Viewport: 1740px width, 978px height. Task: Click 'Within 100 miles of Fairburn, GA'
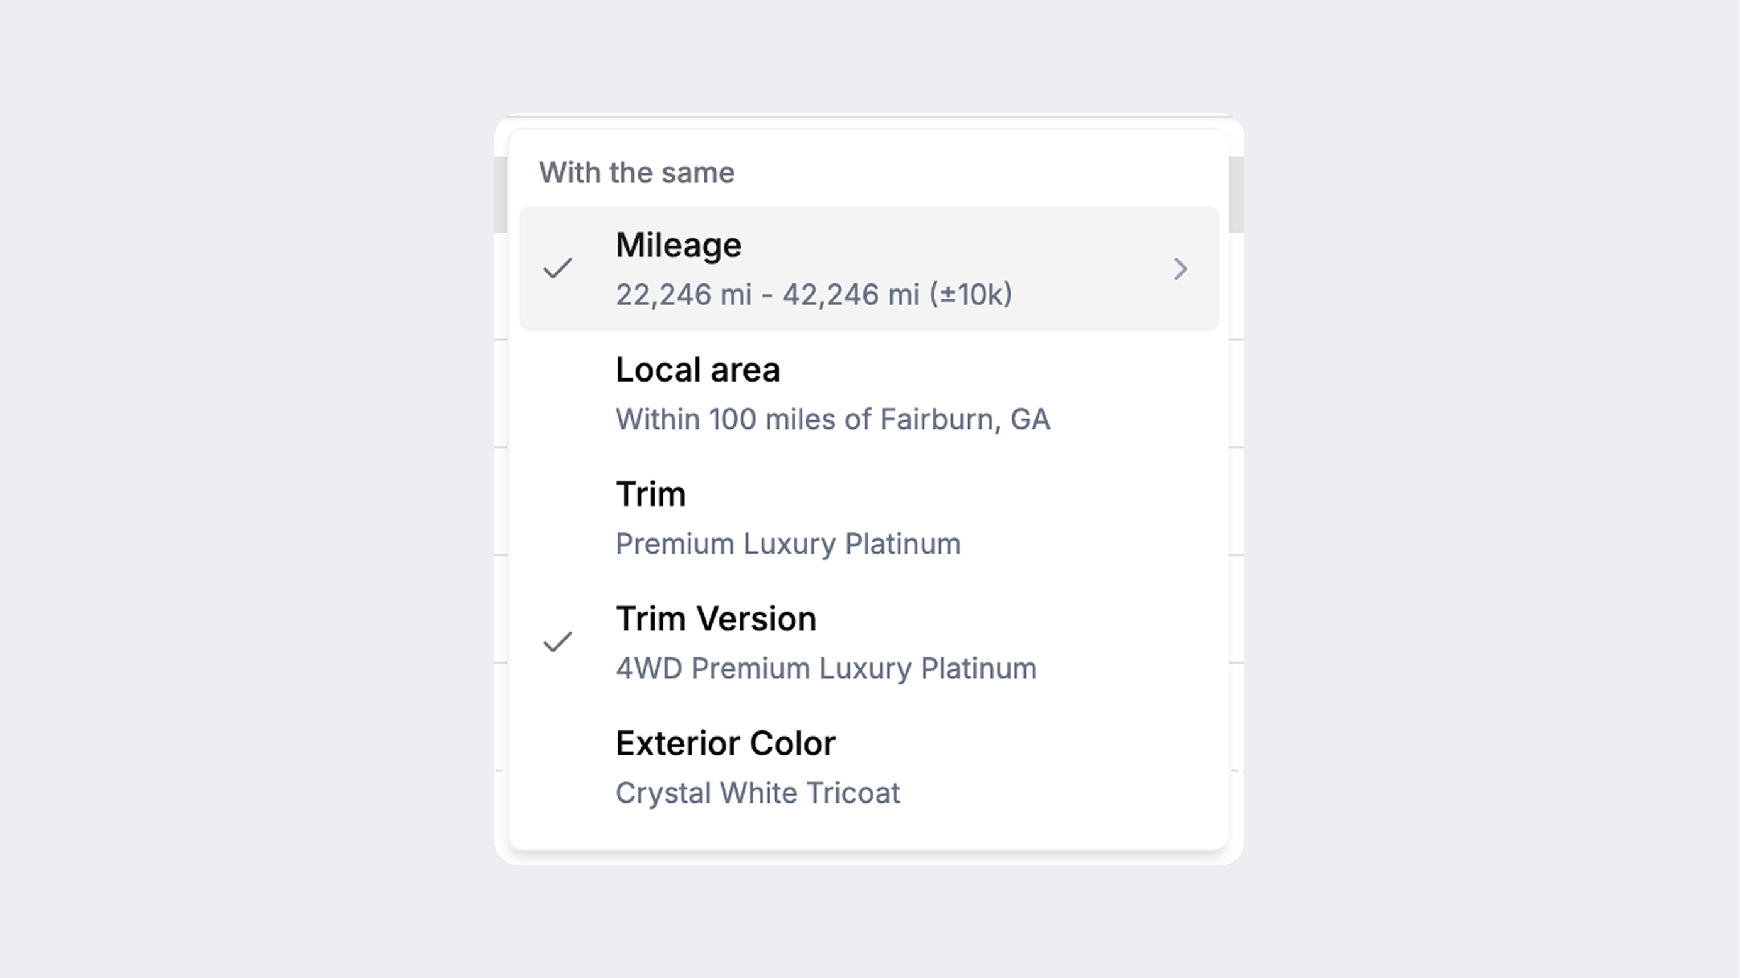(832, 419)
